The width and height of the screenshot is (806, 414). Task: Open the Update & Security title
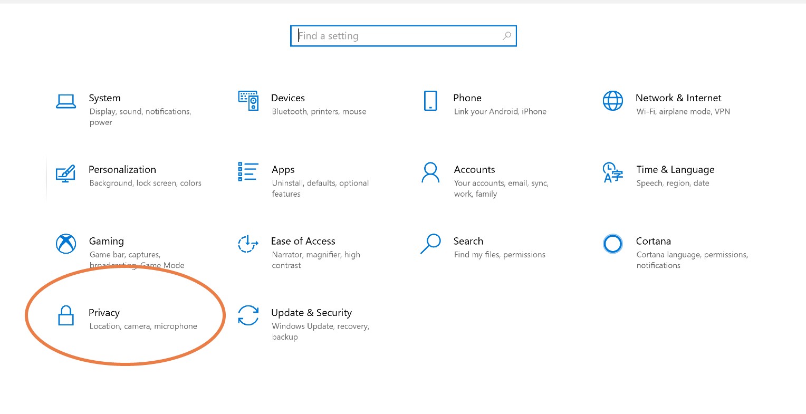[x=311, y=313]
